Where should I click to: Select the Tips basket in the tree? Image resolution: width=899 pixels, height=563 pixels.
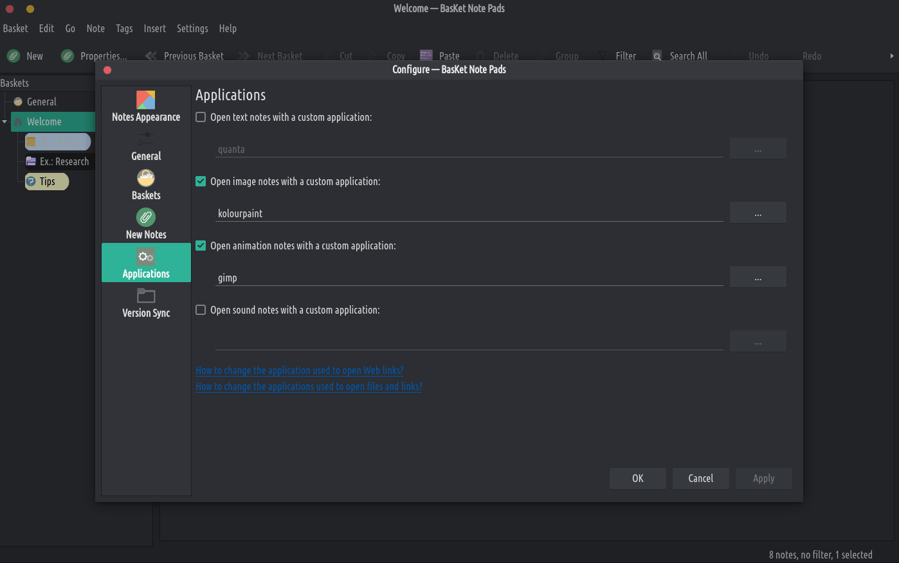[47, 181]
